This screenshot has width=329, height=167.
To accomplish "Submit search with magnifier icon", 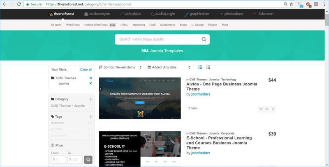I will pyautogui.click(x=204, y=39).
